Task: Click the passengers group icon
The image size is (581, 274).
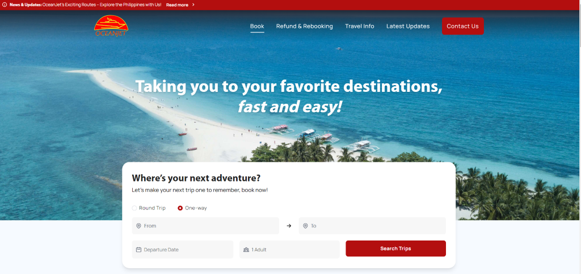Action: click(x=246, y=250)
